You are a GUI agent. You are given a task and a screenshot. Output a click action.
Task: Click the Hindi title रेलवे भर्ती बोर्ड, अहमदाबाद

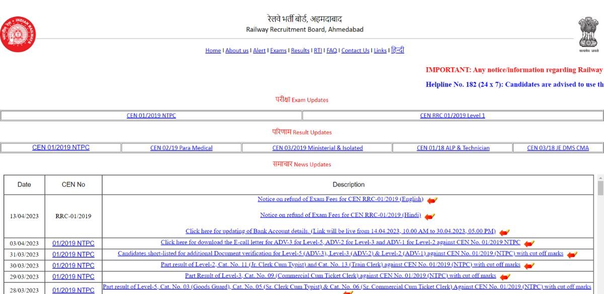click(x=305, y=19)
